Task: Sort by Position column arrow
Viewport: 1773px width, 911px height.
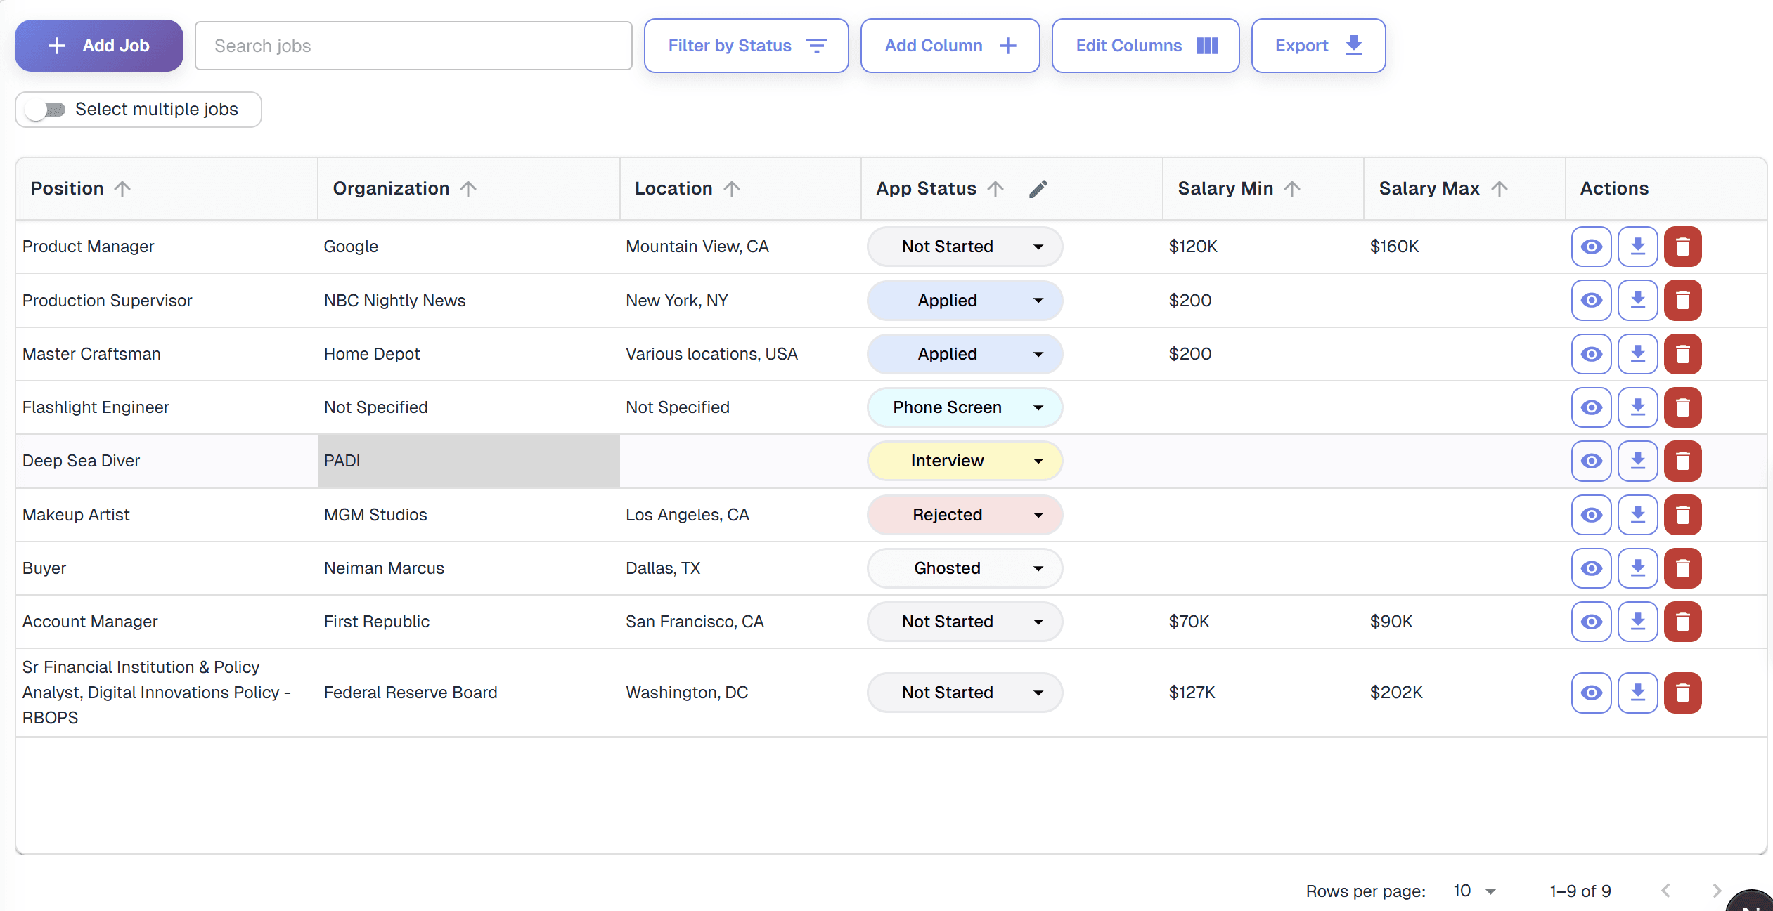Action: point(122,189)
